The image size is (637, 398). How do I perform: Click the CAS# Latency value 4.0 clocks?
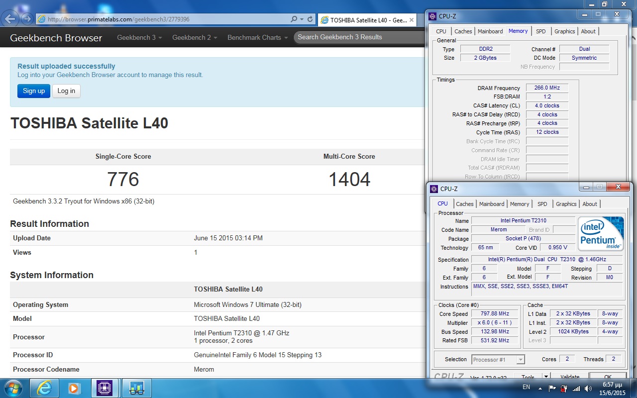547,105
